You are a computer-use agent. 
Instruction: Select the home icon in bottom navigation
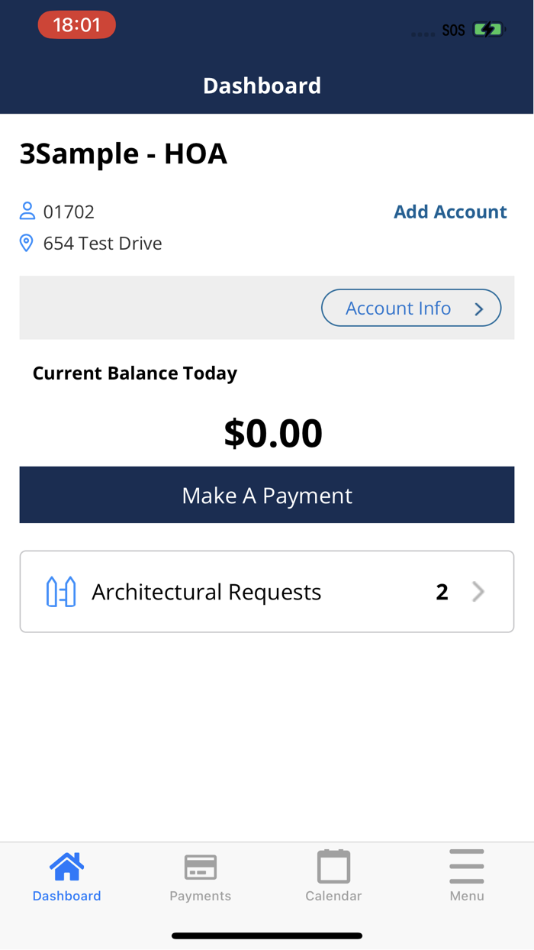tap(66, 865)
